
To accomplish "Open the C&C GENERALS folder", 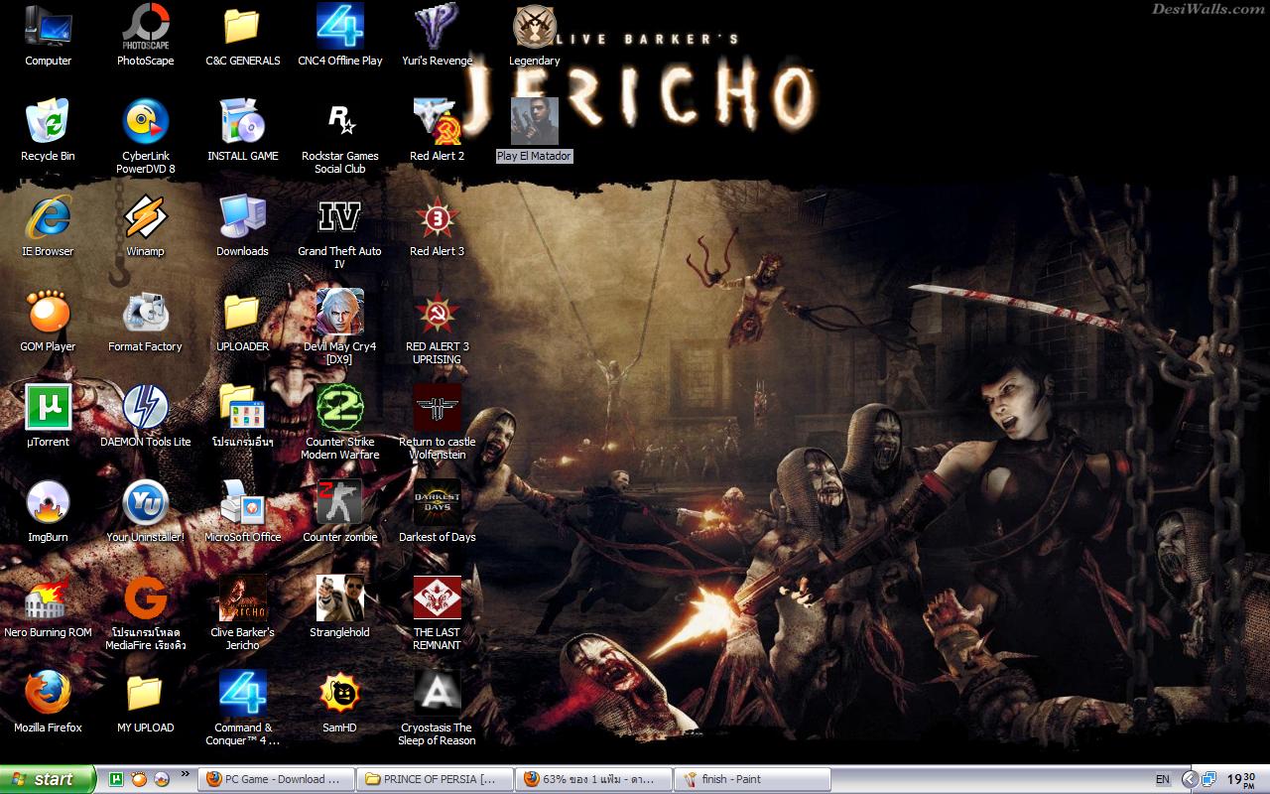I will [x=242, y=27].
